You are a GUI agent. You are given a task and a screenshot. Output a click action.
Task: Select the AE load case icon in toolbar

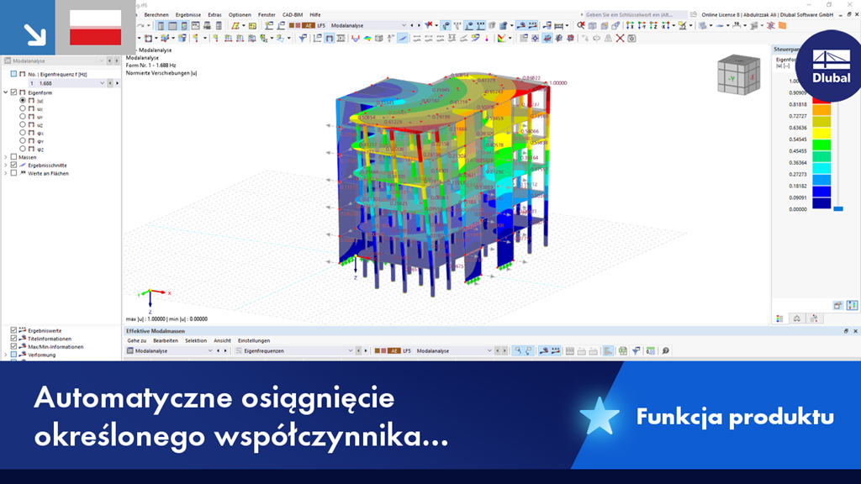pos(309,26)
